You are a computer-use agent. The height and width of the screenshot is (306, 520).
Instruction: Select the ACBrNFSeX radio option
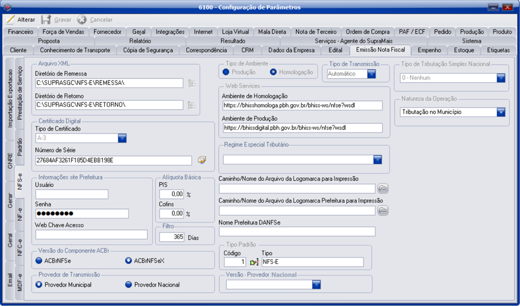(129, 261)
